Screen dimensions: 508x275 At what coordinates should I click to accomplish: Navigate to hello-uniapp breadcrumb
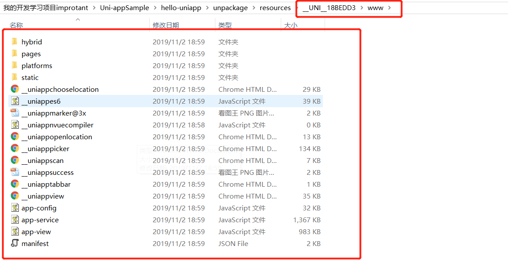(x=181, y=8)
